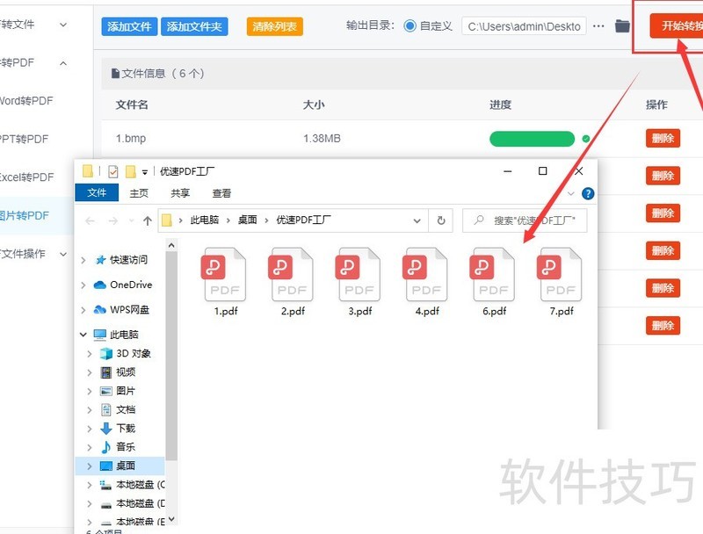Click the green progress bar for 1.bmp
The image size is (703, 534).
[532, 139]
